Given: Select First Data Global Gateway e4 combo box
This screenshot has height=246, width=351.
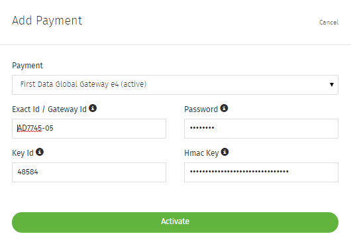Looking at the screenshot, I should (175, 85).
